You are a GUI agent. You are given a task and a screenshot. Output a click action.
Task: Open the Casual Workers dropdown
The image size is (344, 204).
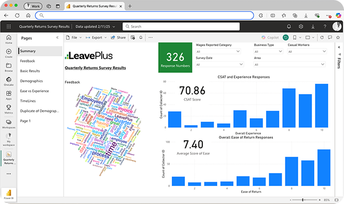click(x=307, y=52)
